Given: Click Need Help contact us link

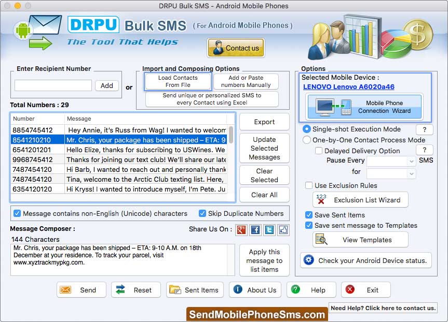Looking at the screenshot, I should point(383,308).
